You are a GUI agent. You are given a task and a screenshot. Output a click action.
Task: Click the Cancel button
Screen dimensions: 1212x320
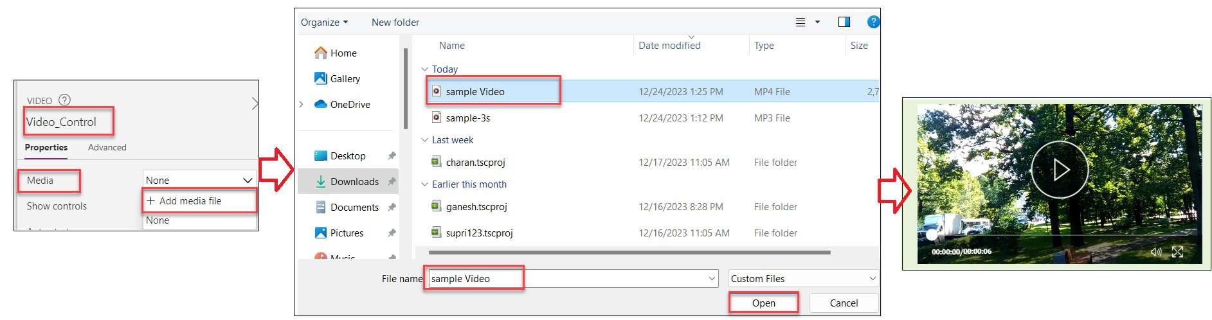click(x=844, y=303)
